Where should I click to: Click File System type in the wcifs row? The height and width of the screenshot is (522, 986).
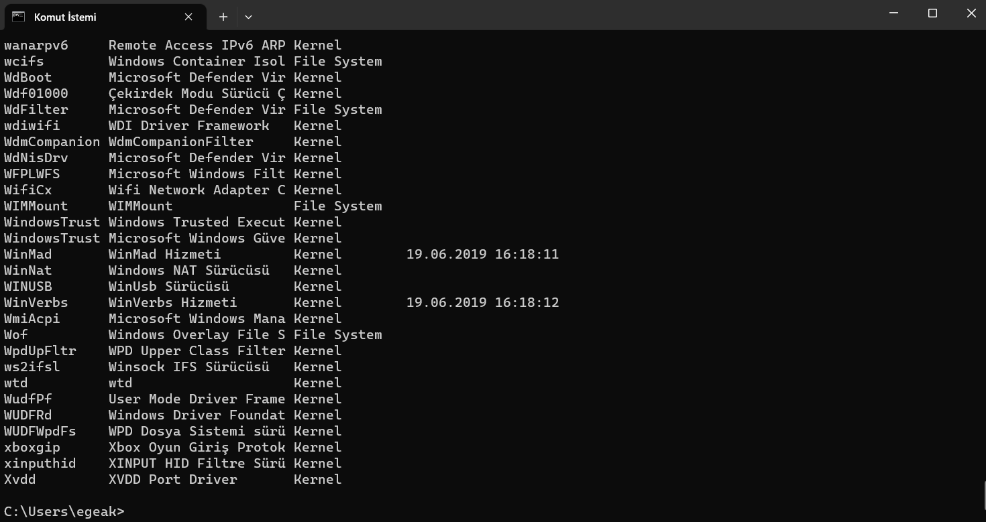(337, 62)
